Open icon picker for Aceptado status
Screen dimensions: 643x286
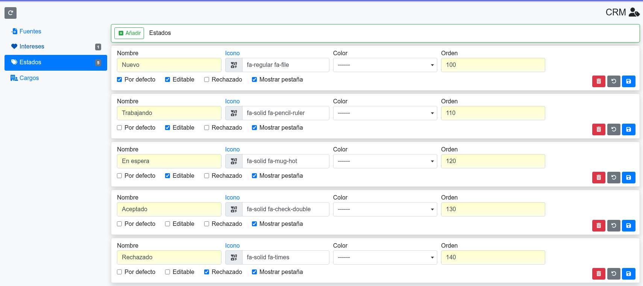(234, 209)
